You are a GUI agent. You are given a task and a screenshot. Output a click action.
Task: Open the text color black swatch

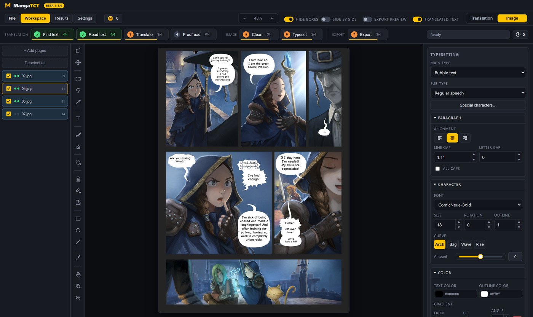pyautogui.click(x=439, y=294)
